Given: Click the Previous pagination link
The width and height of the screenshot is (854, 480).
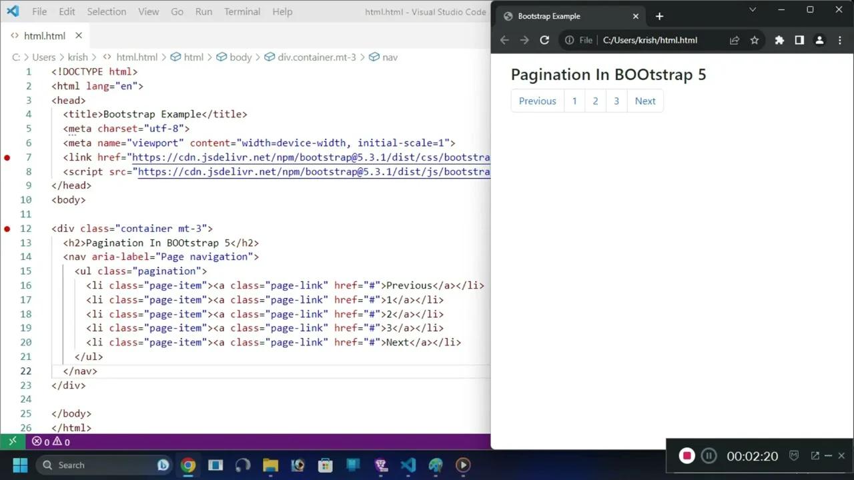Looking at the screenshot, I should [x=537, y=101].
